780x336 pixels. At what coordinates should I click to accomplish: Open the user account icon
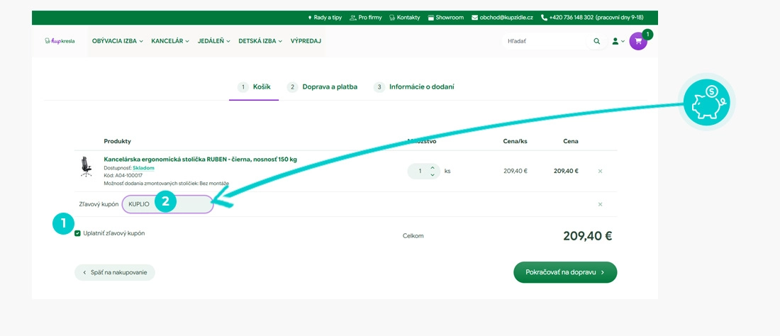tap(615, 41)
